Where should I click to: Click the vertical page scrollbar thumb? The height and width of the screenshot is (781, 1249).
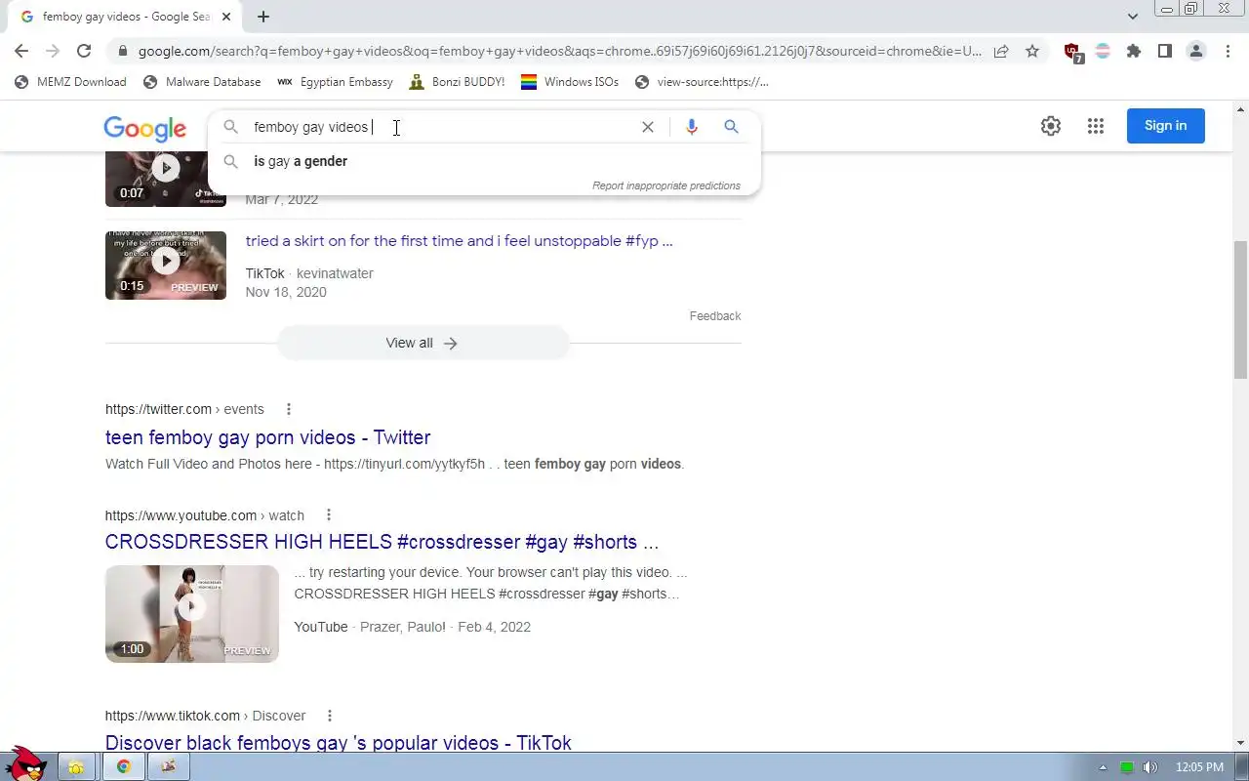(x=1240, y=309)
